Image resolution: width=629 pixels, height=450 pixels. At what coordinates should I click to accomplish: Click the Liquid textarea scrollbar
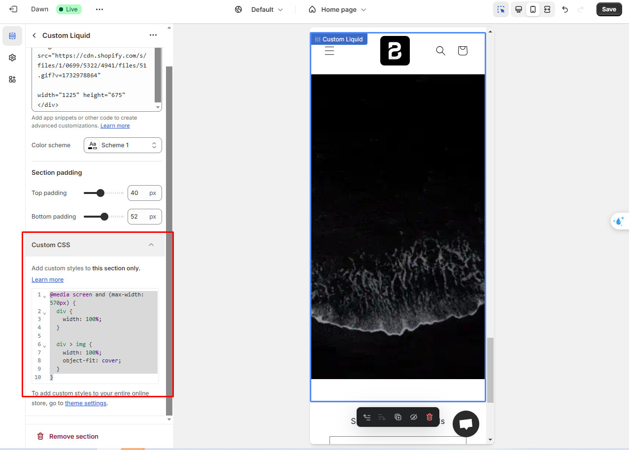coord(158,75)
